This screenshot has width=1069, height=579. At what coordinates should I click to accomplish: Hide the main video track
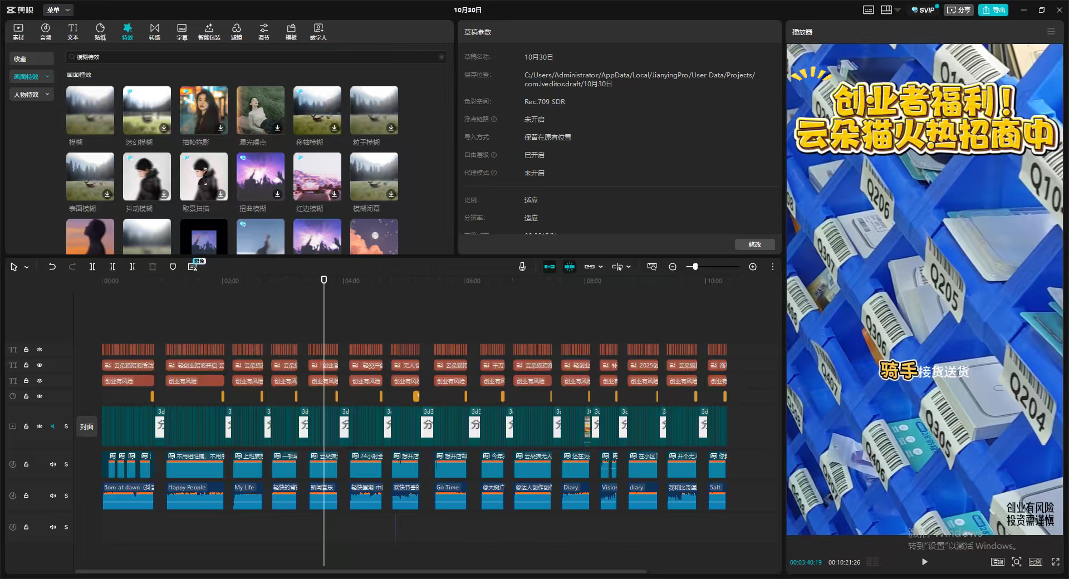(40, 426)
